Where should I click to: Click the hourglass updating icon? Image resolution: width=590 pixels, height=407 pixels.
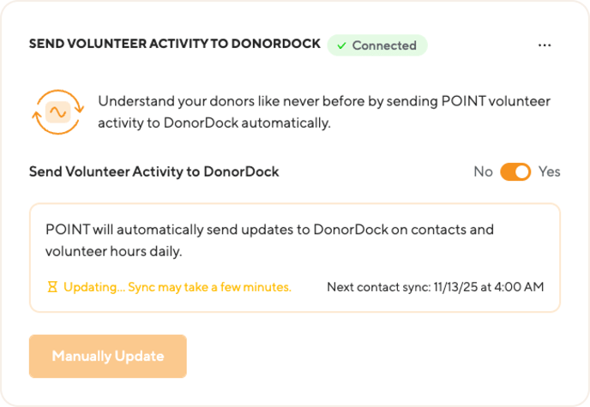pos(52,287)
